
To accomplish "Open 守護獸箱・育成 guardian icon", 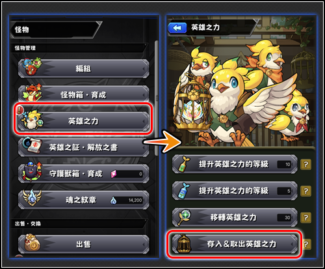I will tap(32, 171).
